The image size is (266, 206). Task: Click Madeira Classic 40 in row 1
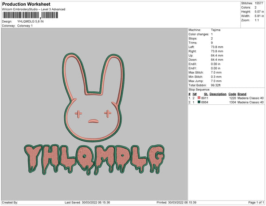250,98
